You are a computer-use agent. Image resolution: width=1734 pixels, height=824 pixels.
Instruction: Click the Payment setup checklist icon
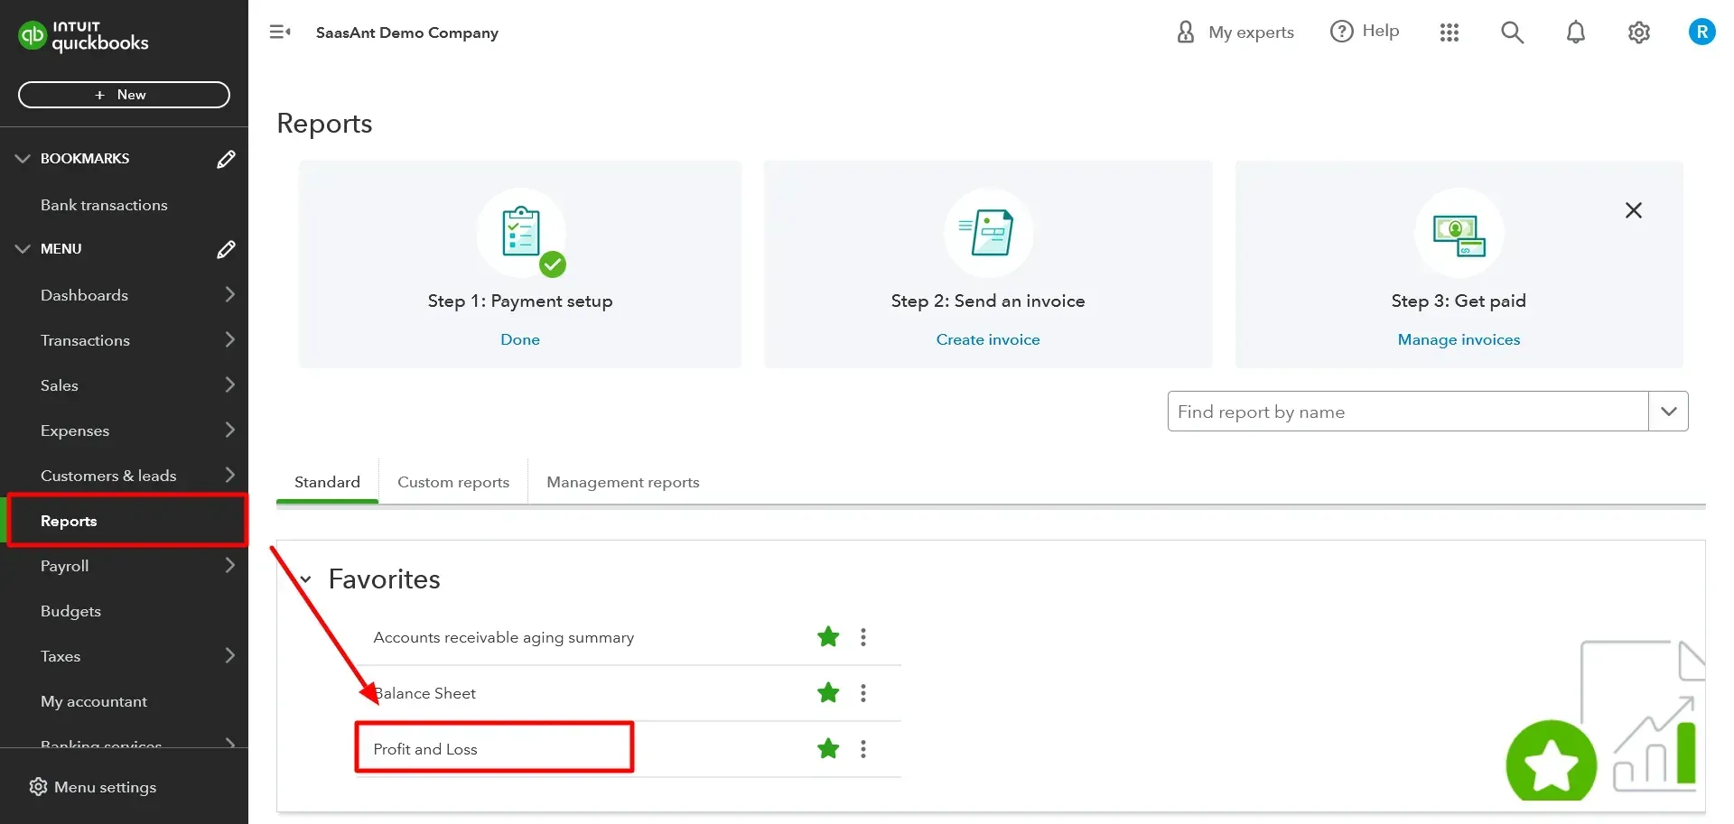point(521,233)
